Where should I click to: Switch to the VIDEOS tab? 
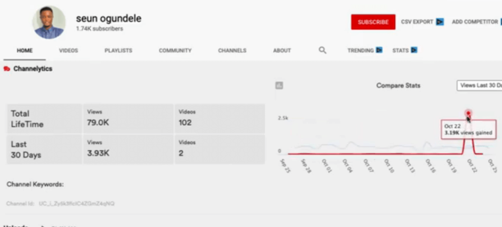click(x=69, y=50)
